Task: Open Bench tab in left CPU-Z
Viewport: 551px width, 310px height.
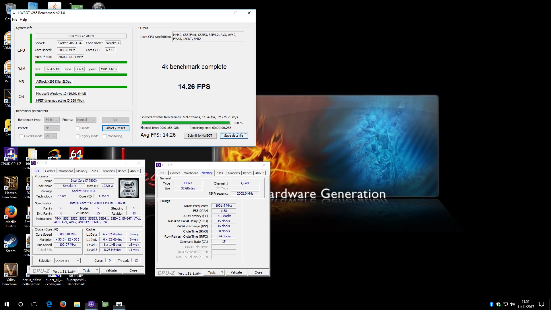Action: tap(122, 171)
